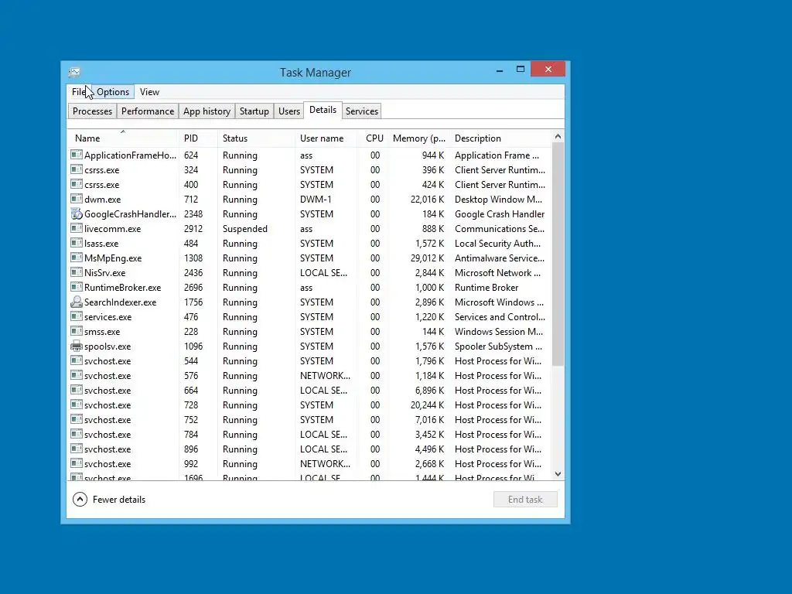Viewport: 792px width, 594px height.
Task: Click the scrollbar up arrow
Action: pos(558,136)
